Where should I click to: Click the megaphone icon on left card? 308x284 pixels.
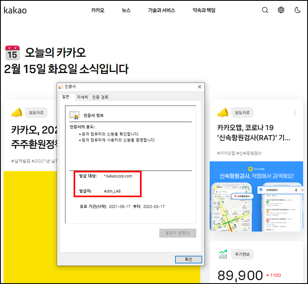[17, 112]
